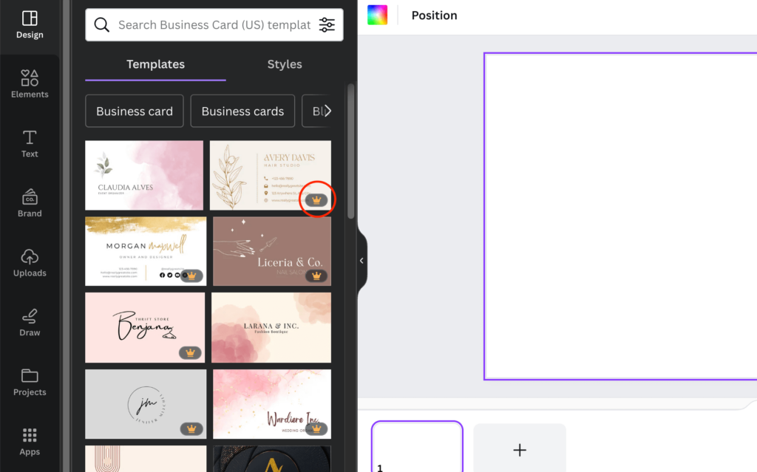Click the circled Pro crown badge
Screen dimensions: 757x472
[x=317, y=199]
